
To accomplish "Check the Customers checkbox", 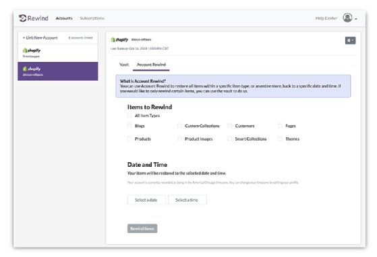I will pyautogui.click(x=230, y=126).
